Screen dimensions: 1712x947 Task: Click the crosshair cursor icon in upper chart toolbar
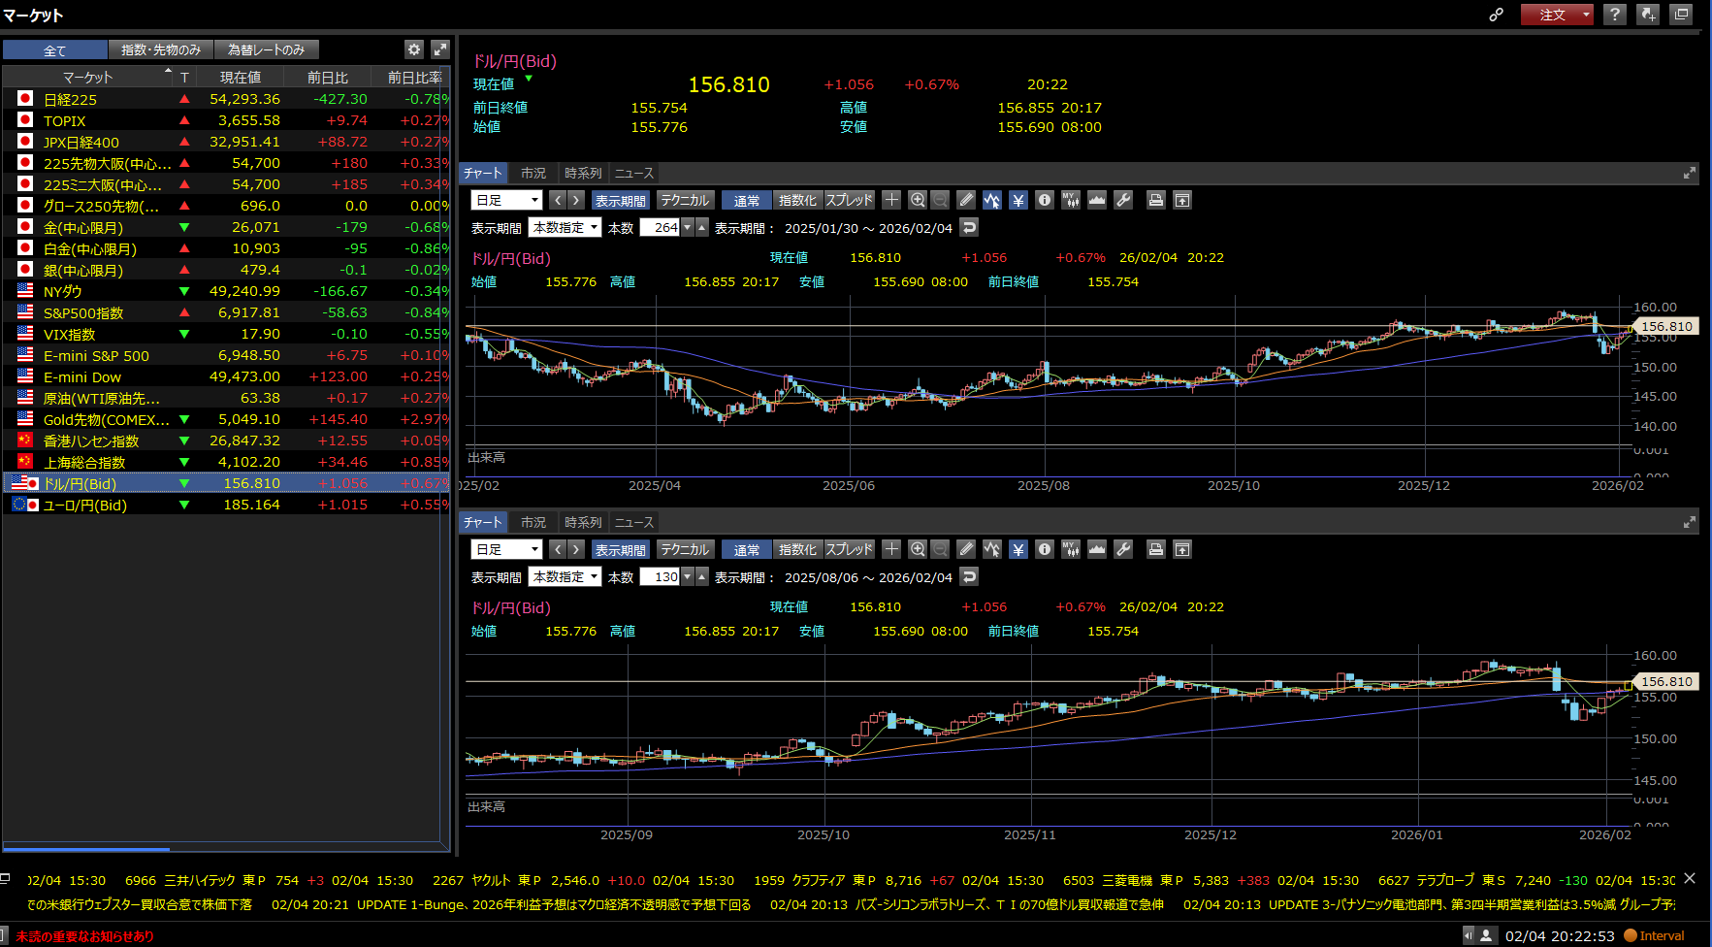click(891, 200)
